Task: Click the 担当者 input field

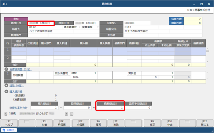Action: click(x=141, y=35)
